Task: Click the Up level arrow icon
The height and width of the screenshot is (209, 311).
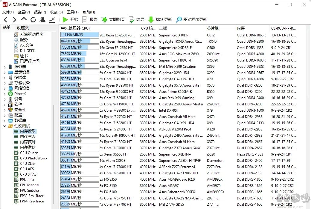Action: click(24, 20)
